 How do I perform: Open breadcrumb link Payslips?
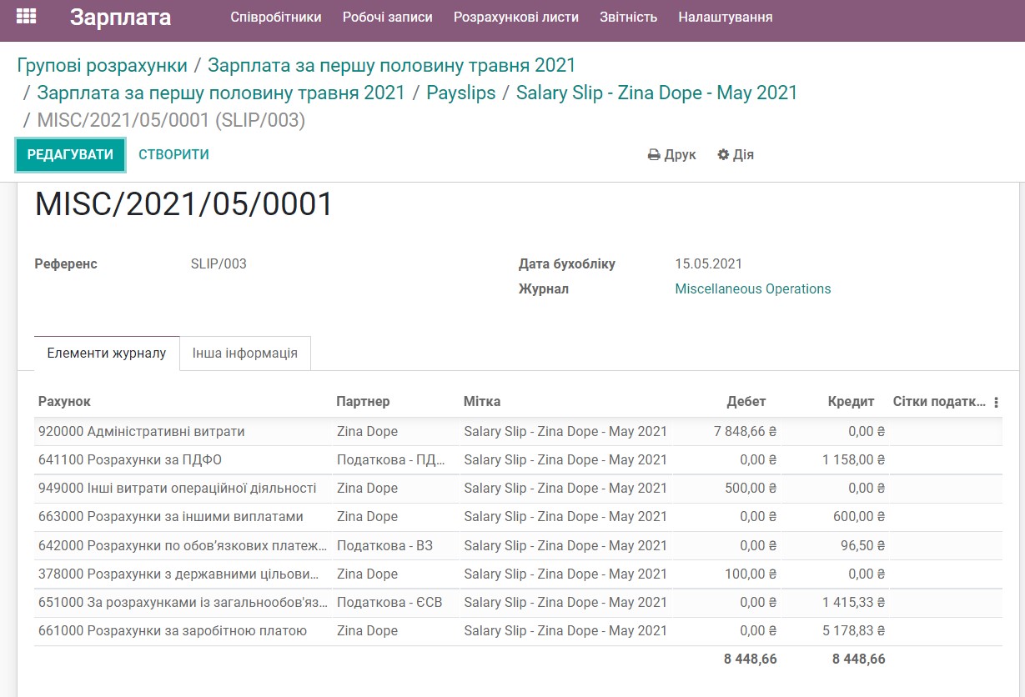[x=461, y=93]
